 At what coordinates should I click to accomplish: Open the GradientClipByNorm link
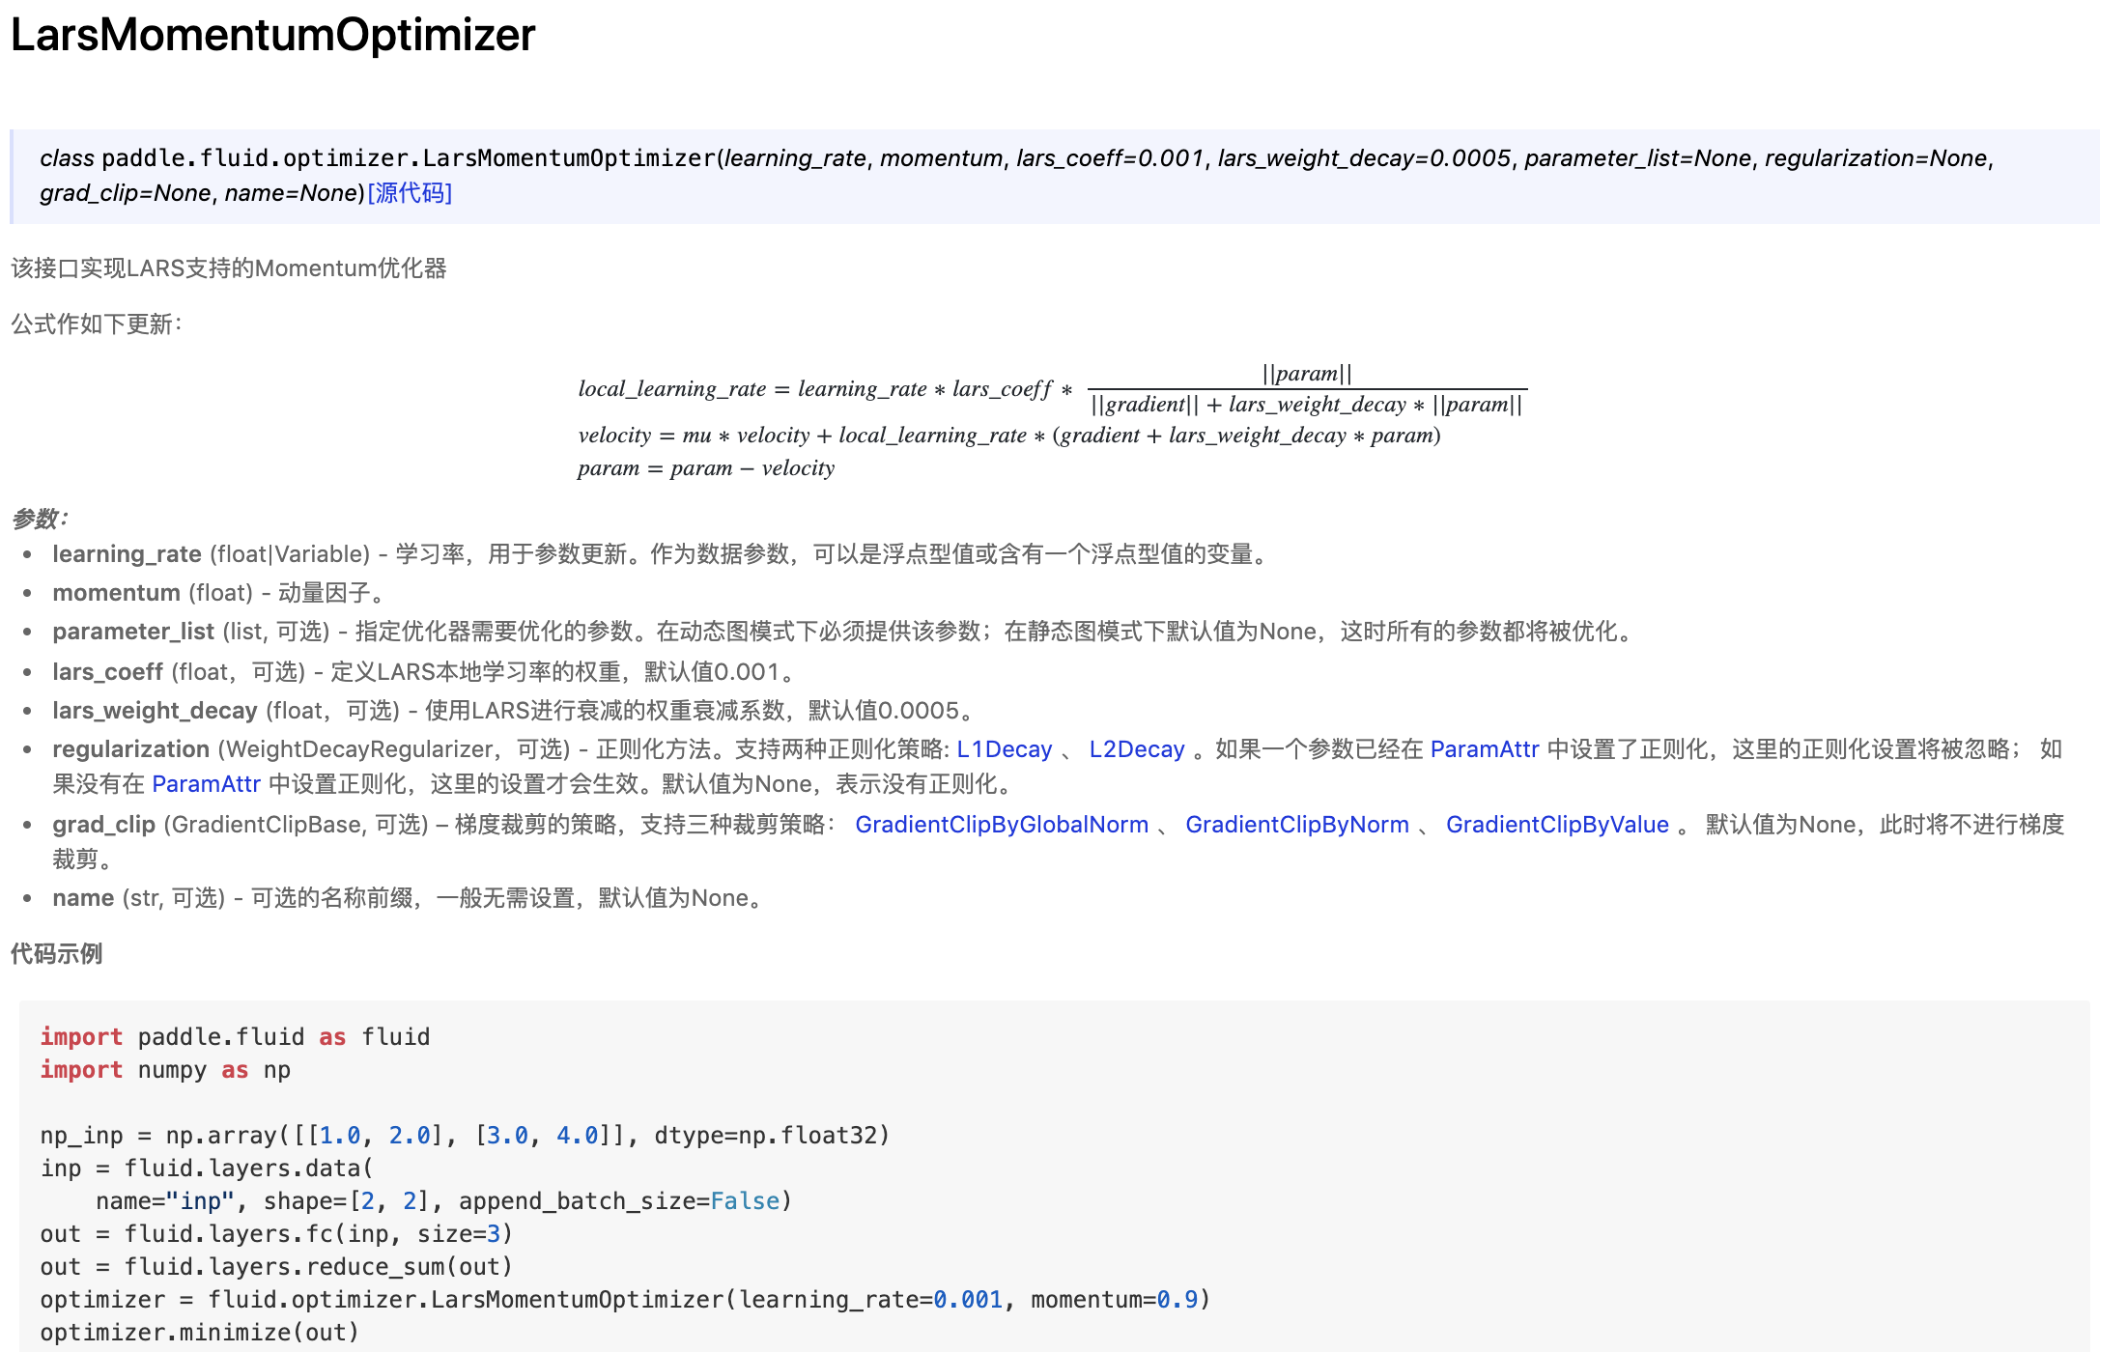click(1296, 825)
